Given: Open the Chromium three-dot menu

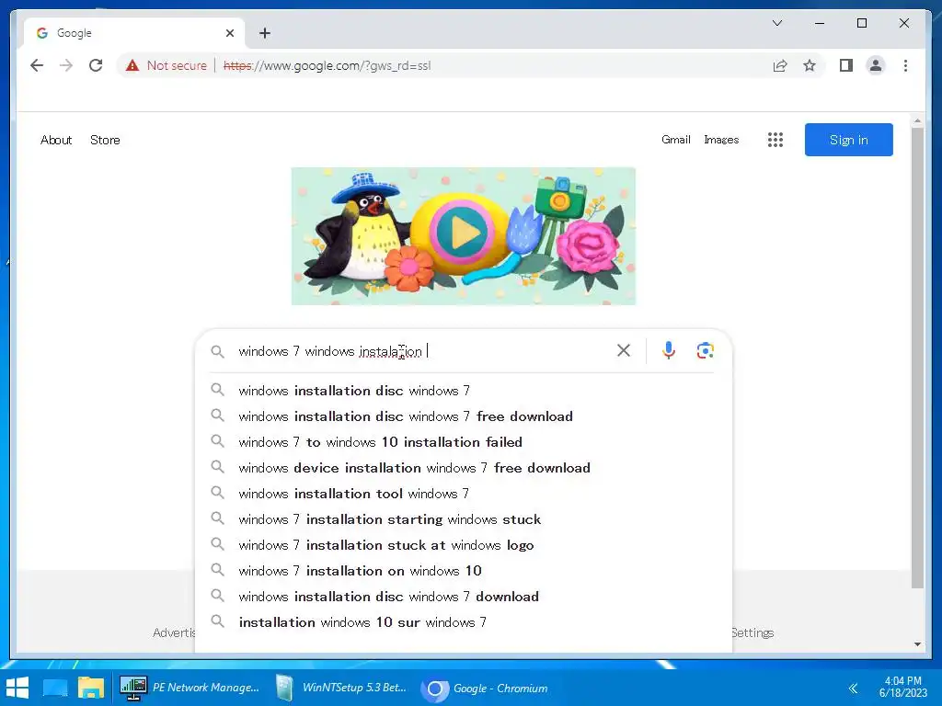Looking at the screenshot, I should point(905,65).
